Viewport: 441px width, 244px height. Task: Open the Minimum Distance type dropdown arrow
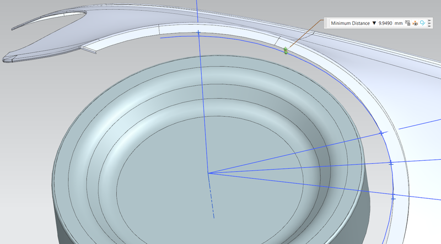374,24
